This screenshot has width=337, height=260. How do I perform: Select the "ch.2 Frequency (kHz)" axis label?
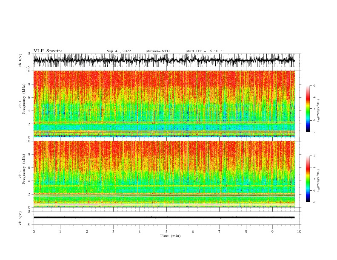point(22,169)
